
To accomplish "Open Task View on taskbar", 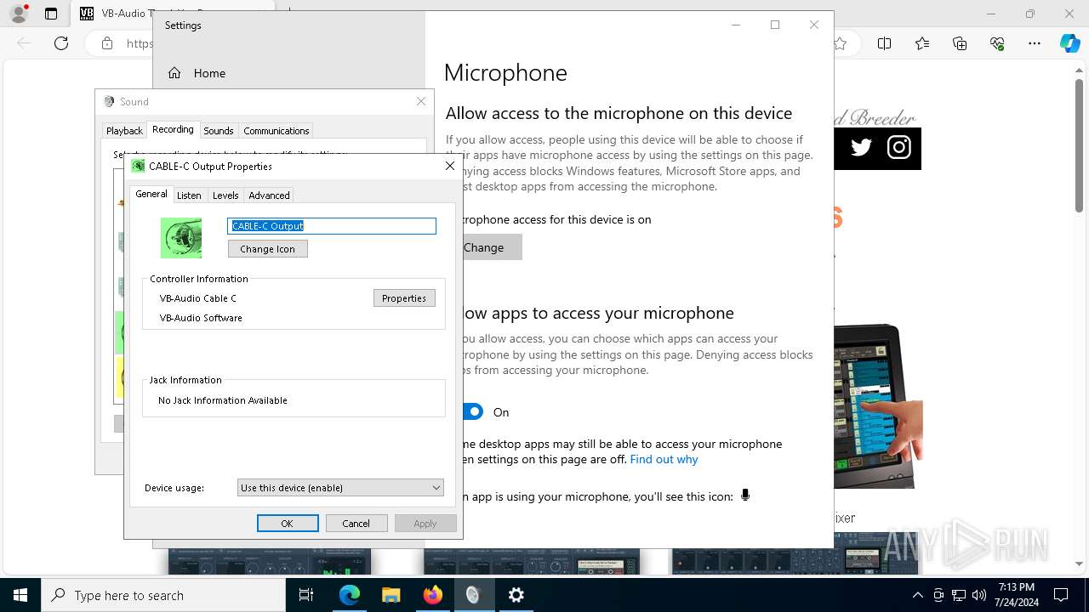I will click(306, 595).
